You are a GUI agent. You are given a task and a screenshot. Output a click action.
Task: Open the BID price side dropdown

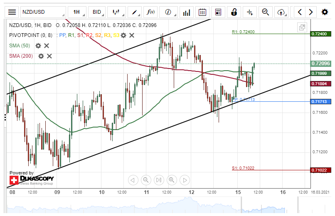[x=99, y=12]
